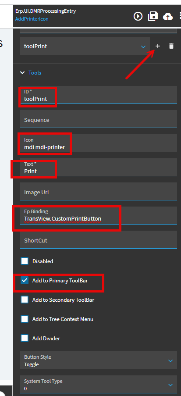Collapse the Tools section
This screenshot has height=396, width=181.
(x=22, y=73)
